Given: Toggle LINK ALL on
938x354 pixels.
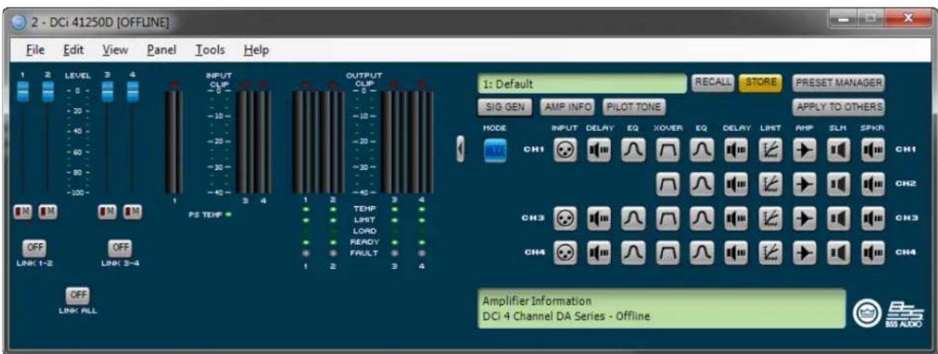Looking at the screenshot, I should (76, 295).
